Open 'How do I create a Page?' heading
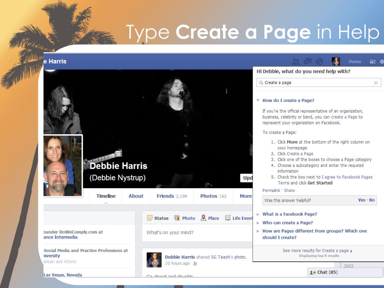Screen dimensions: 384x288 pos(288,100)
